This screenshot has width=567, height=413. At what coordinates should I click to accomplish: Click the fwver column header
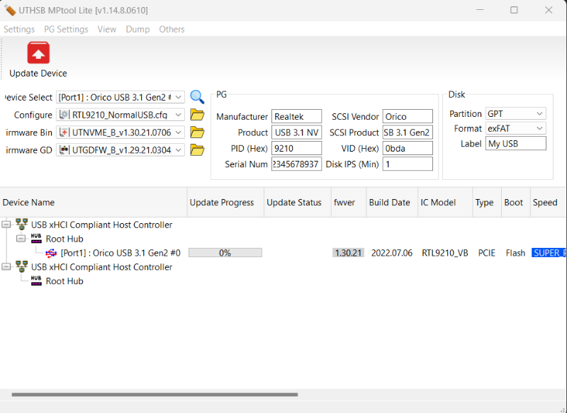pyautogui.click(x=347, y=203)
